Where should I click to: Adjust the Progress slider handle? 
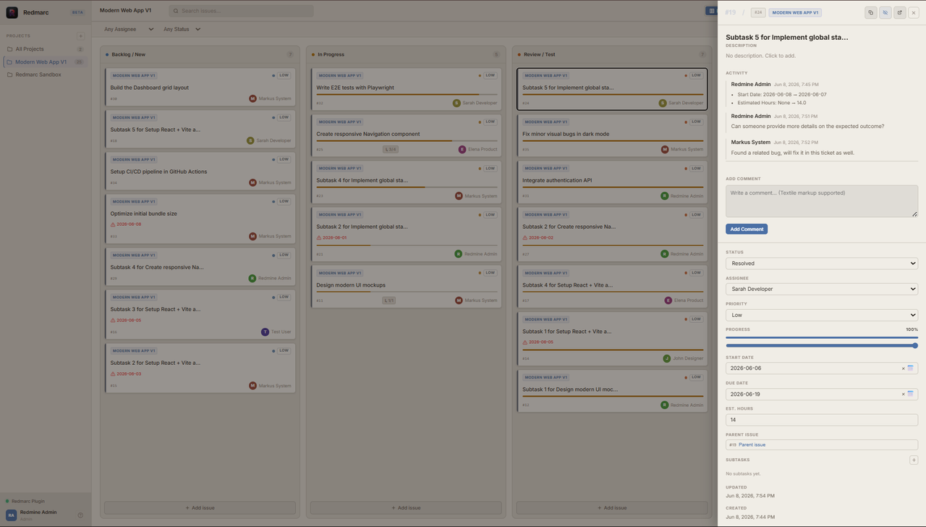[914, 345]
